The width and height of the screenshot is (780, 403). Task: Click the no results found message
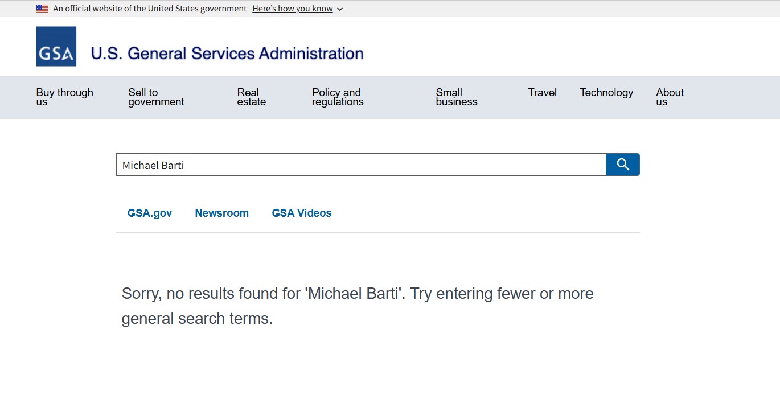(x=358, y=306)
